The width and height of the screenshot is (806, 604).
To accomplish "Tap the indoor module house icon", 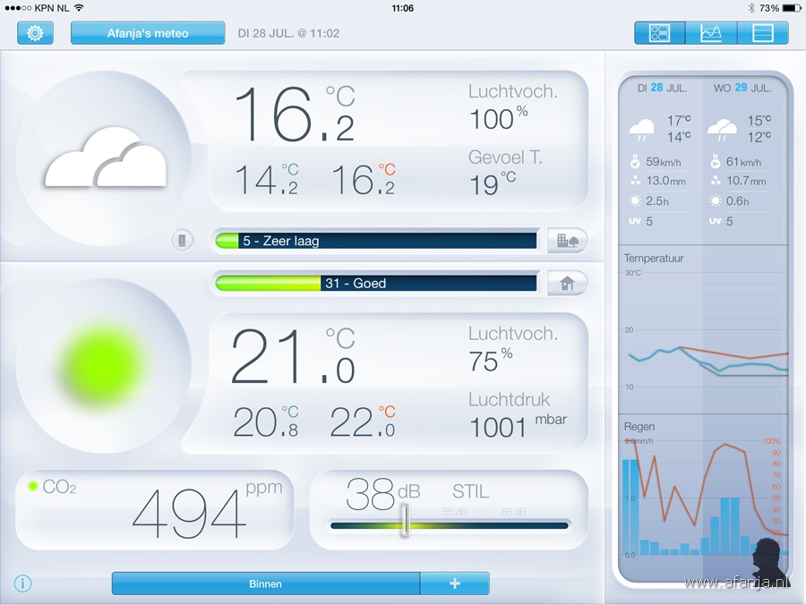I will click(x=567, y=283).
